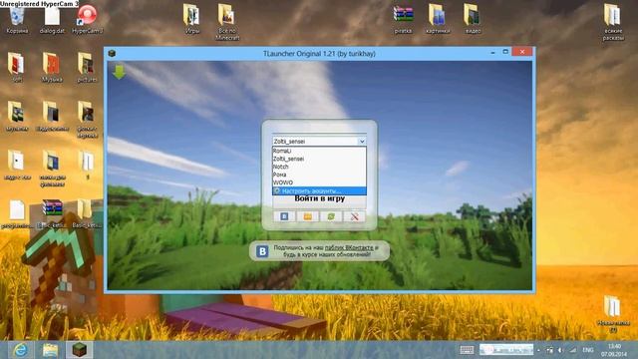Select the 'Новая папка (2)' folder

click(x=613, y=314)
